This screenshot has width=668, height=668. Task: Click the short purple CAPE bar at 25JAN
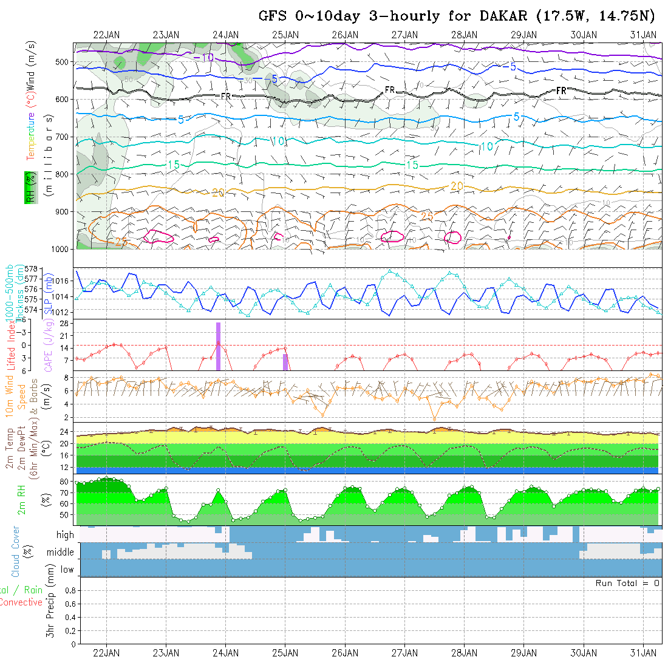point(285,362)
